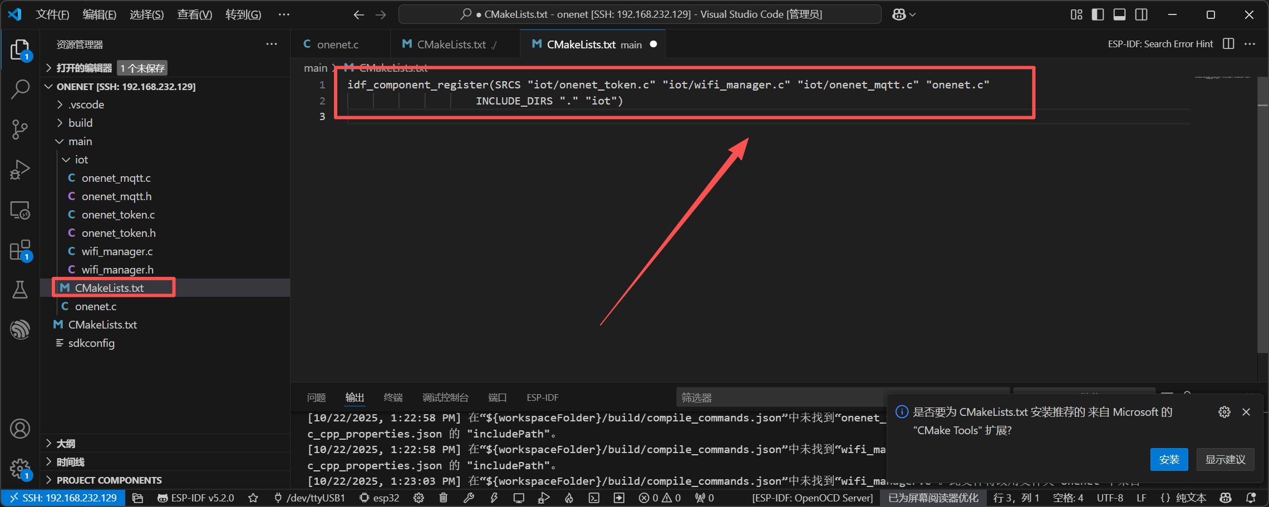Click 显示建议 in the CMake Tools prompt
This screenshot has height=507, width=1269.
click(x=1225, y=459)
